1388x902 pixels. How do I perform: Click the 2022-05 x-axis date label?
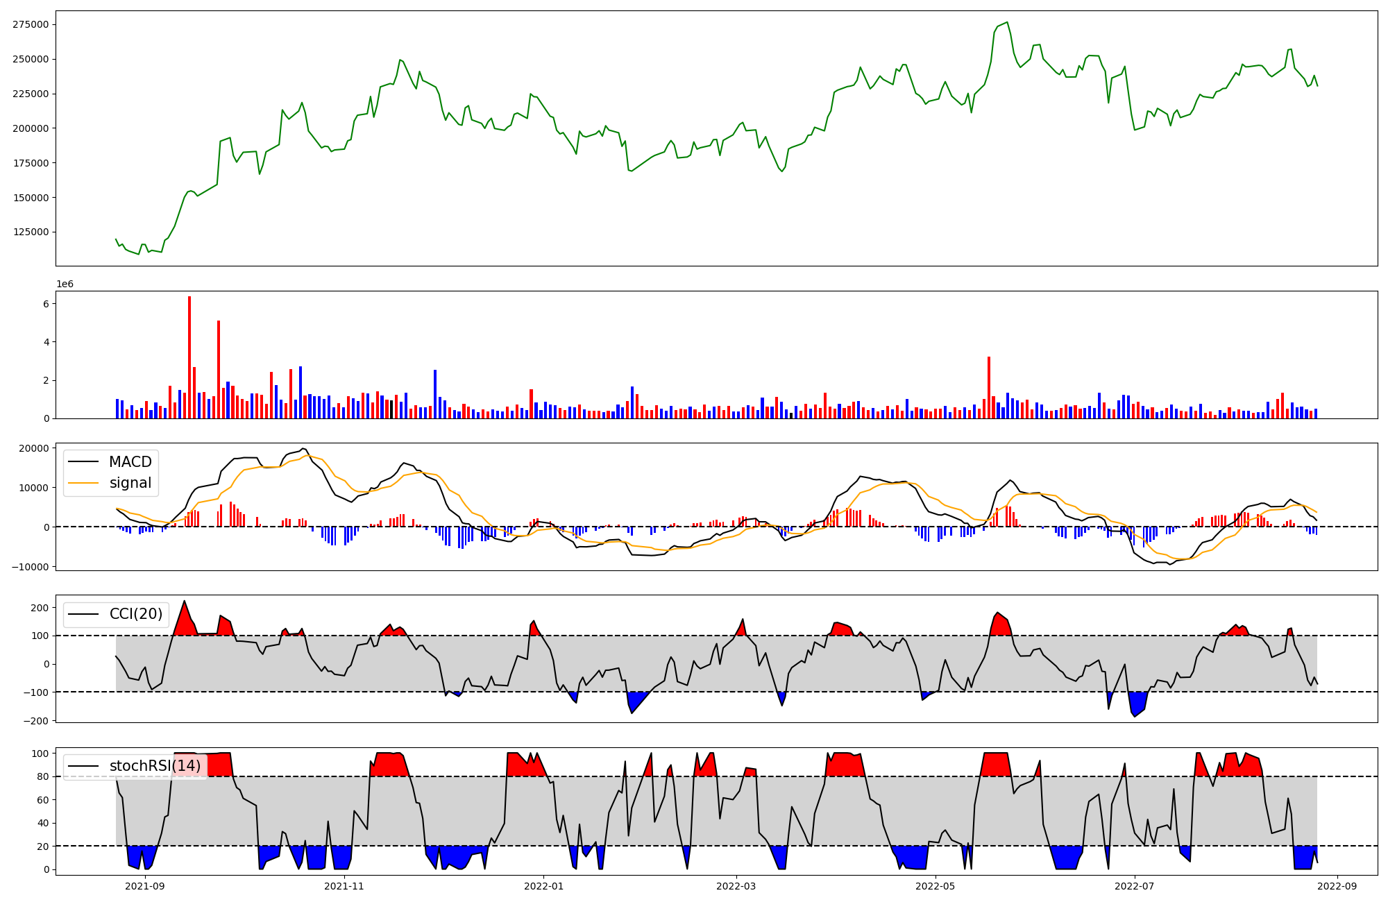[936, 885]
